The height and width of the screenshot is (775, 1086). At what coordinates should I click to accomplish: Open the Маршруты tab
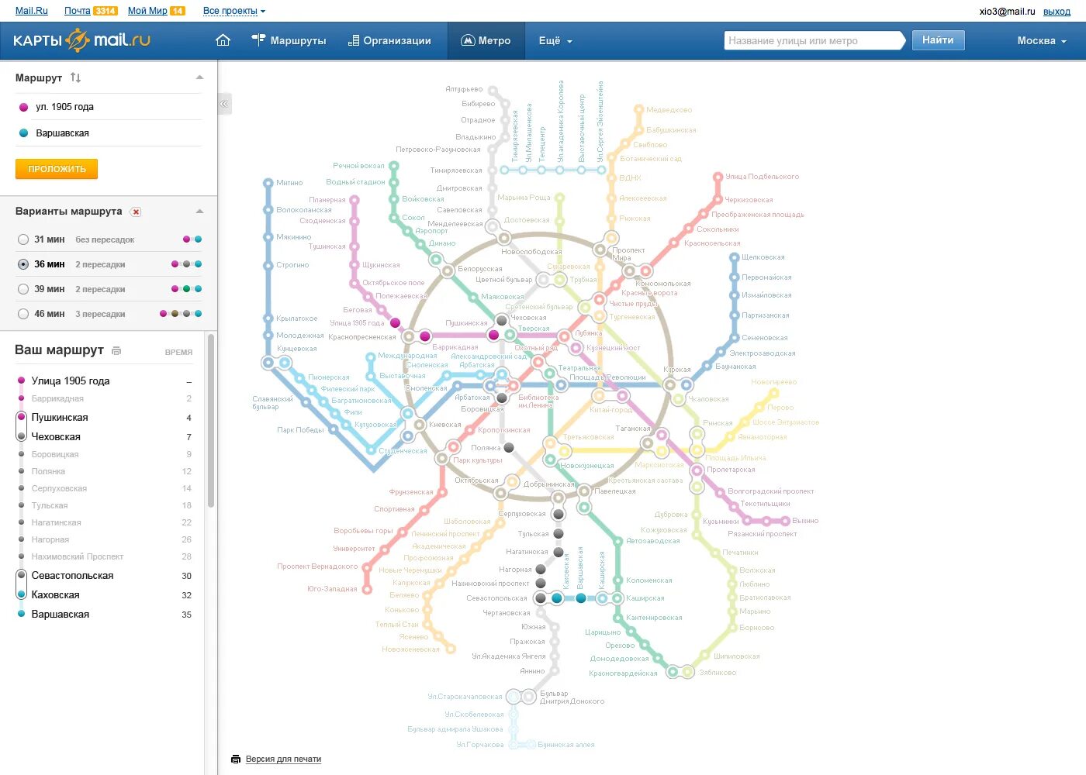point(289,40)
